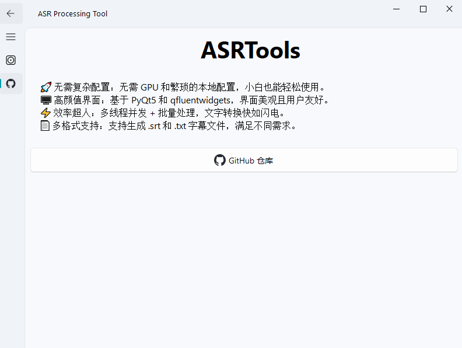Screen dimensions: 462x348
Task: Click the rocket emoji before 无需复杂配置
Action: [45, 88]
